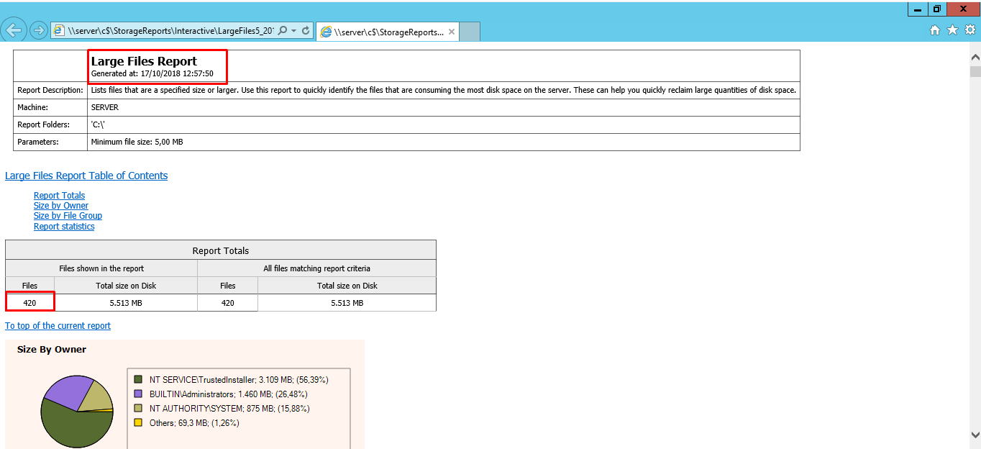The width and height of the screenshot is (981, 449).
Task: Click the TrustedInstaller green legend swatch
Action: click(139, 379)
